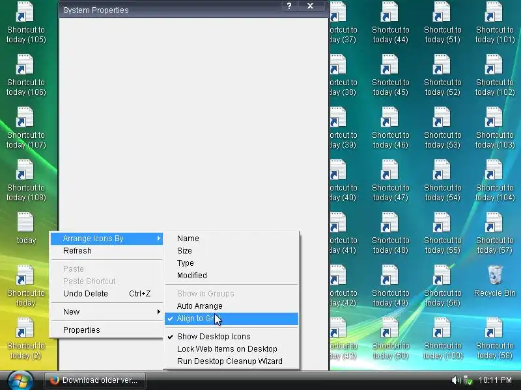Arrange icons by Type

(x=232, y=263)
